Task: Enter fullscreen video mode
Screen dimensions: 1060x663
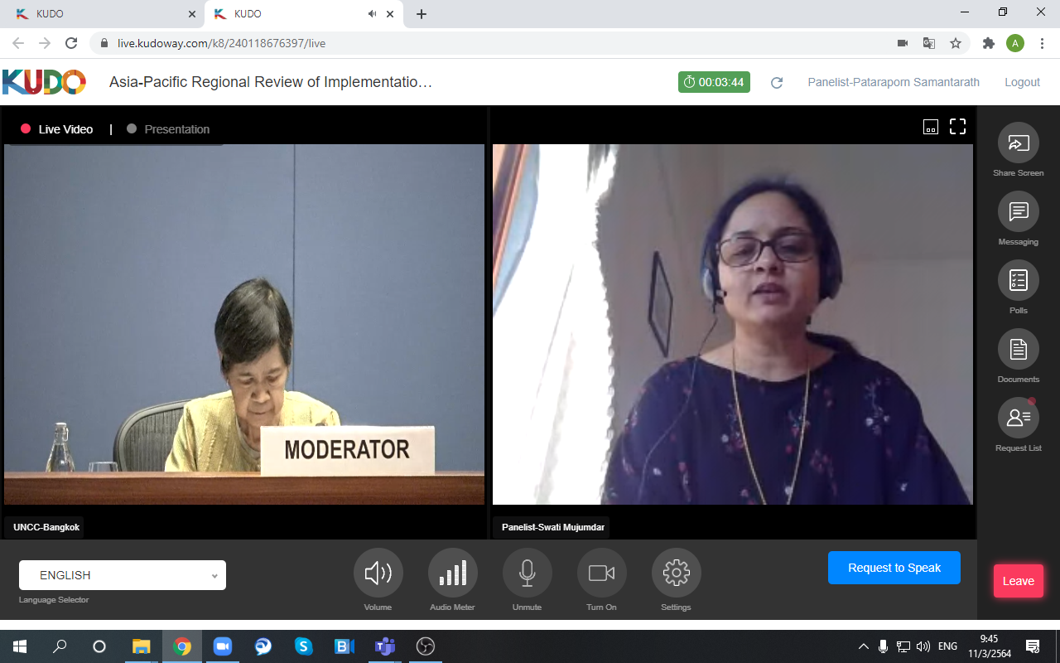Action: click(x=957, y=127)
